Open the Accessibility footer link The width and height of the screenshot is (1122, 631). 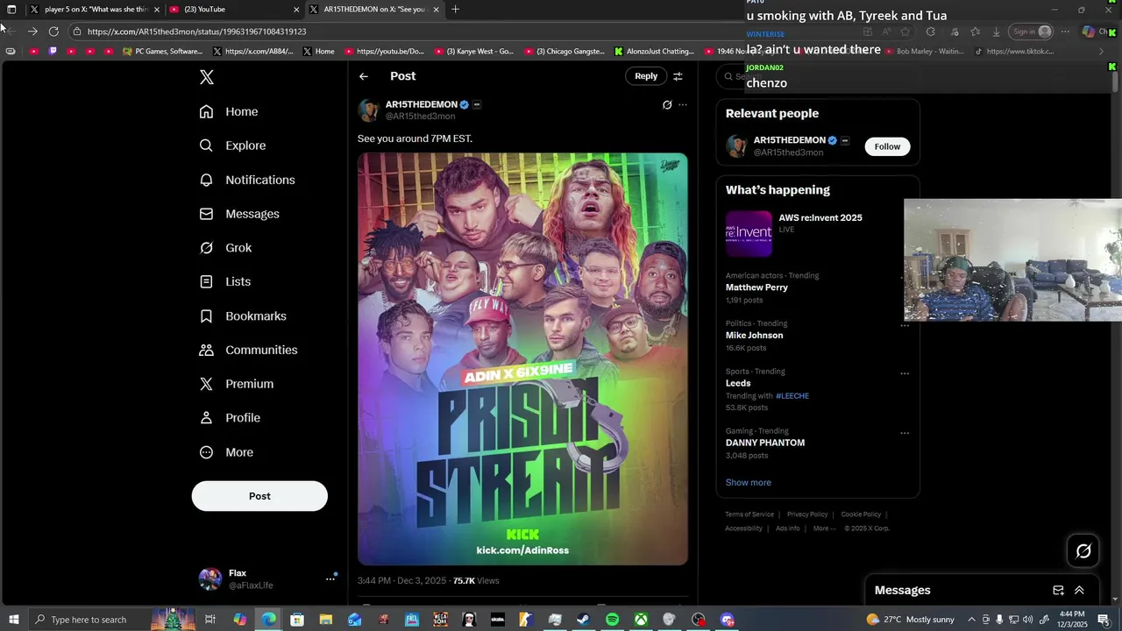point(743,528)
